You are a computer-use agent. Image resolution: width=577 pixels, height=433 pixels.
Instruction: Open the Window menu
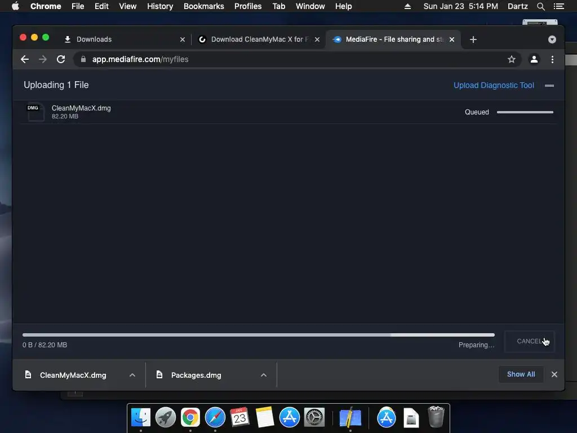pyautogui.click(x=310, y=6)
